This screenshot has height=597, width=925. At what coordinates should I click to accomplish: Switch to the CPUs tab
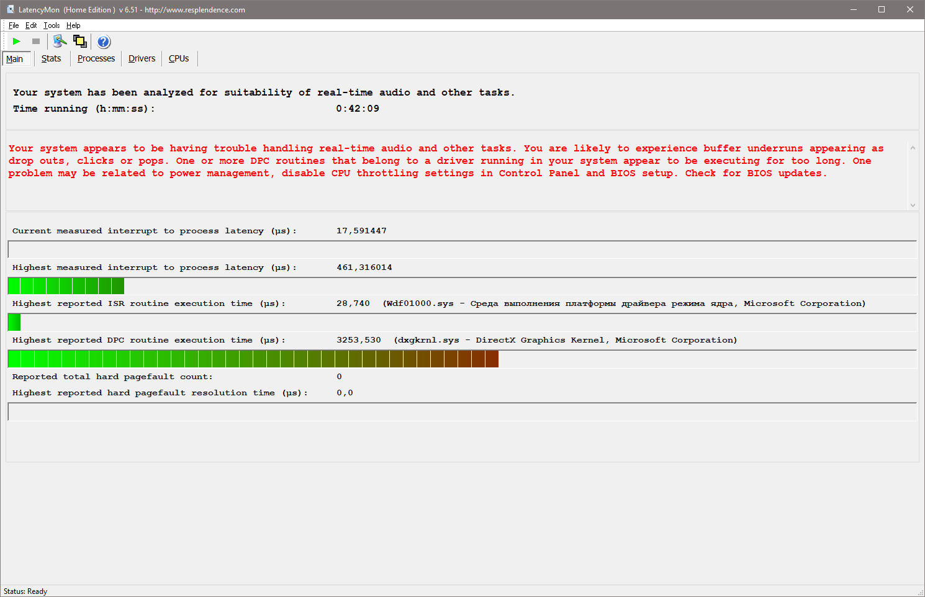[x=179, y=58]
